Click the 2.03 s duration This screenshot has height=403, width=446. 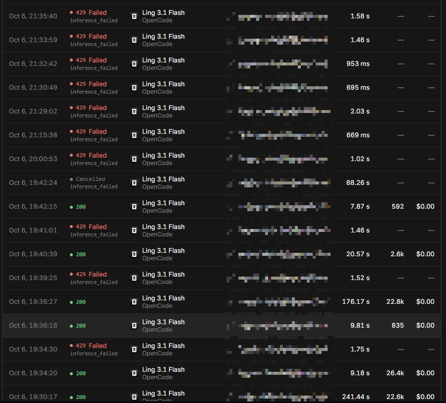pyautogui.click(x=360, y=111)
